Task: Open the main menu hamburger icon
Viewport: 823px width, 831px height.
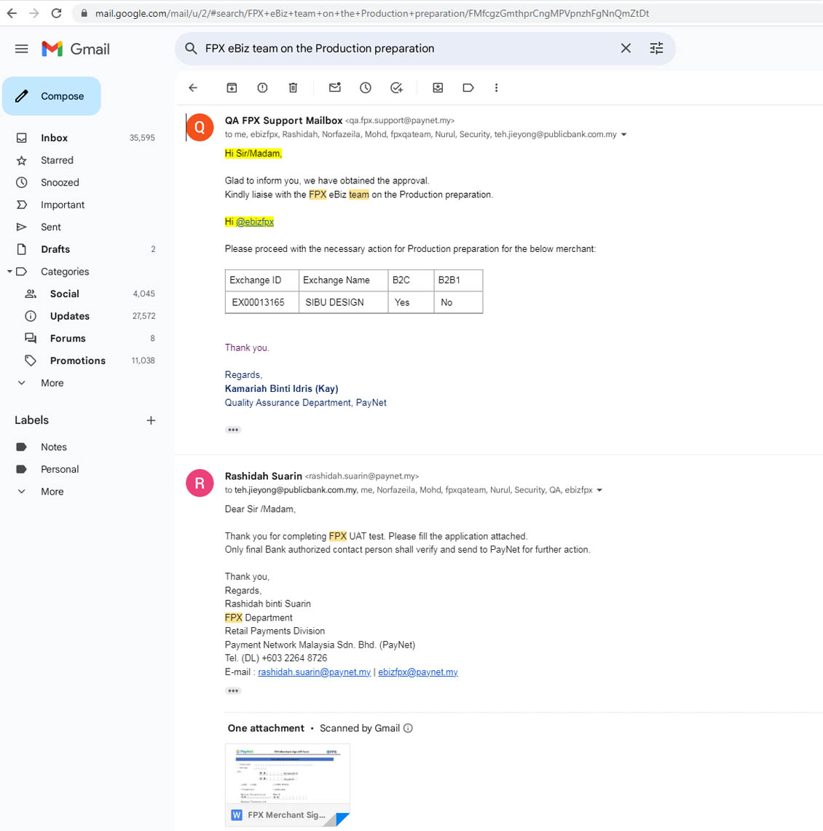Action: point(21,49)
